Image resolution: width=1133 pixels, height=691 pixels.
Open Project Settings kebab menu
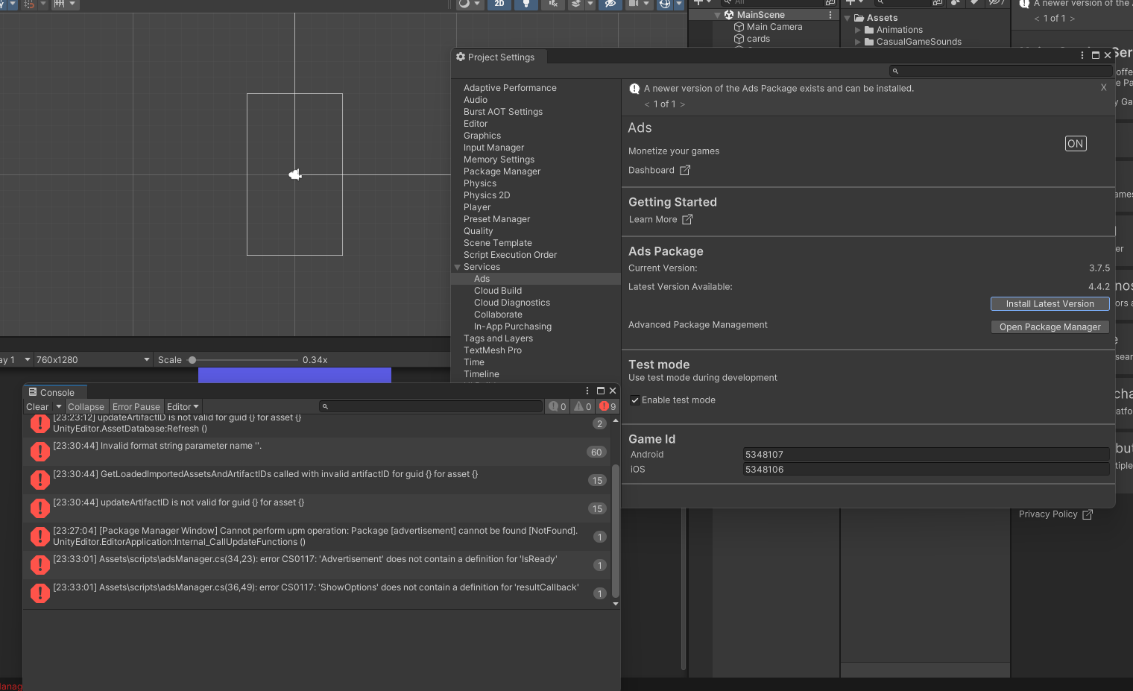(x=1082, y=55)
